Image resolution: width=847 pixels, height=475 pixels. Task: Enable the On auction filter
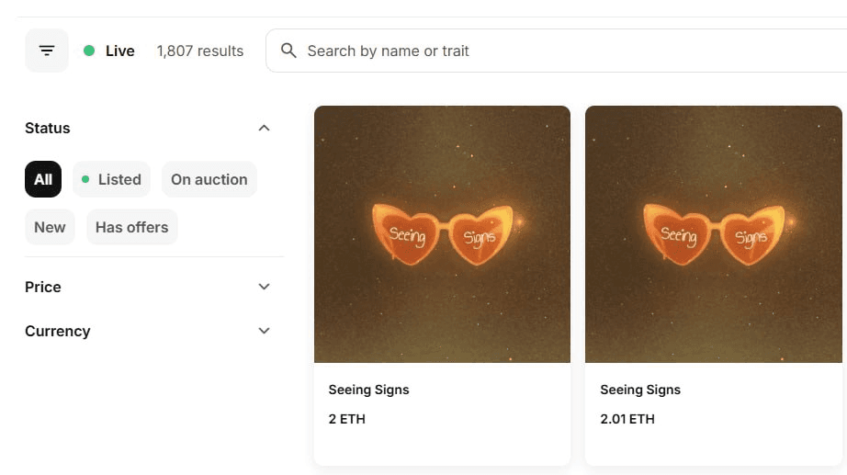[209, 179]
